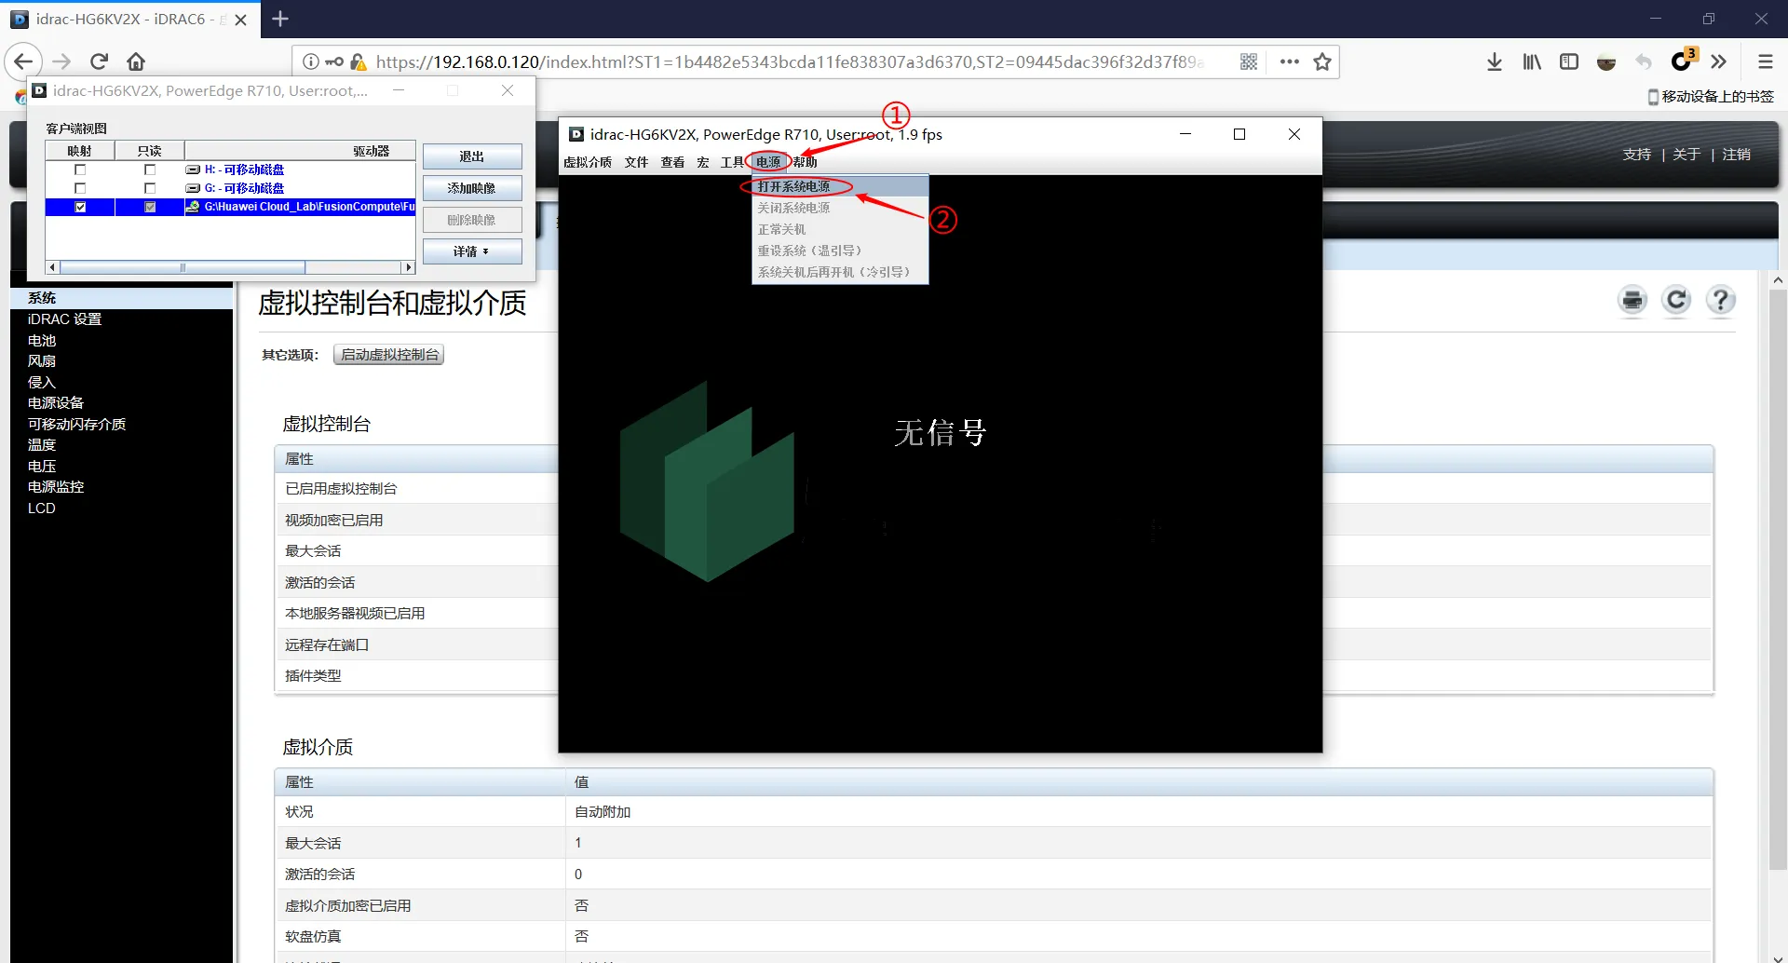Close the idrac-HG6KV2X browser tab
The width and height of the screenshot is (1788, 963).
pyautogui.click(x=241, y=20)
